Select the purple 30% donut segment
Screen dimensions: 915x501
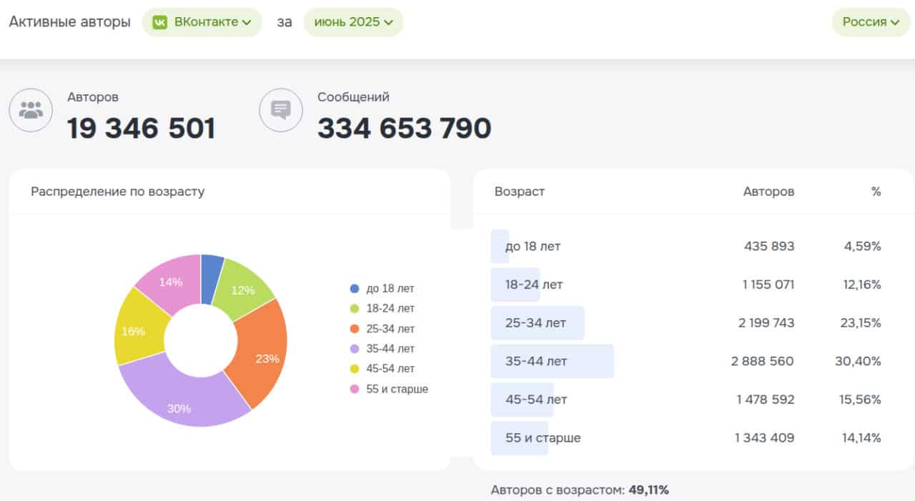179,407
